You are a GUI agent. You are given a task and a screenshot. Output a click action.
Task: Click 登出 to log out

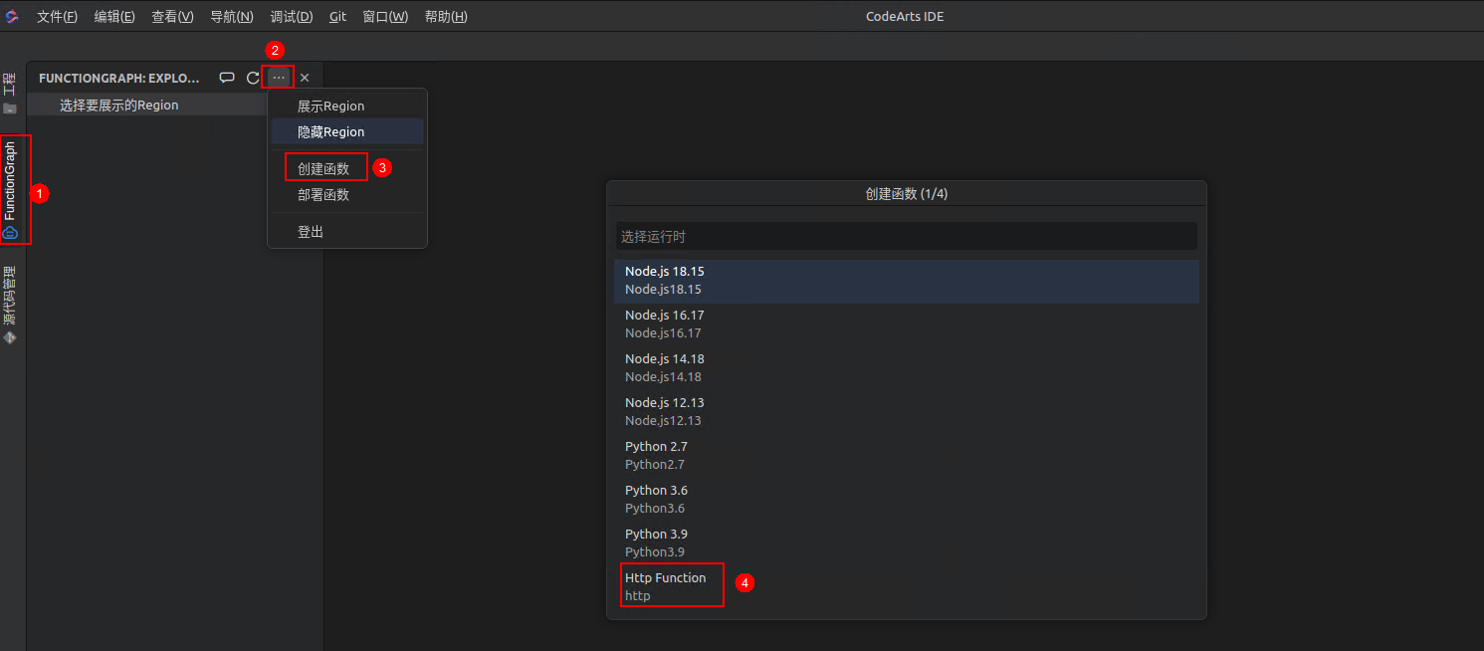pos(347,231)
